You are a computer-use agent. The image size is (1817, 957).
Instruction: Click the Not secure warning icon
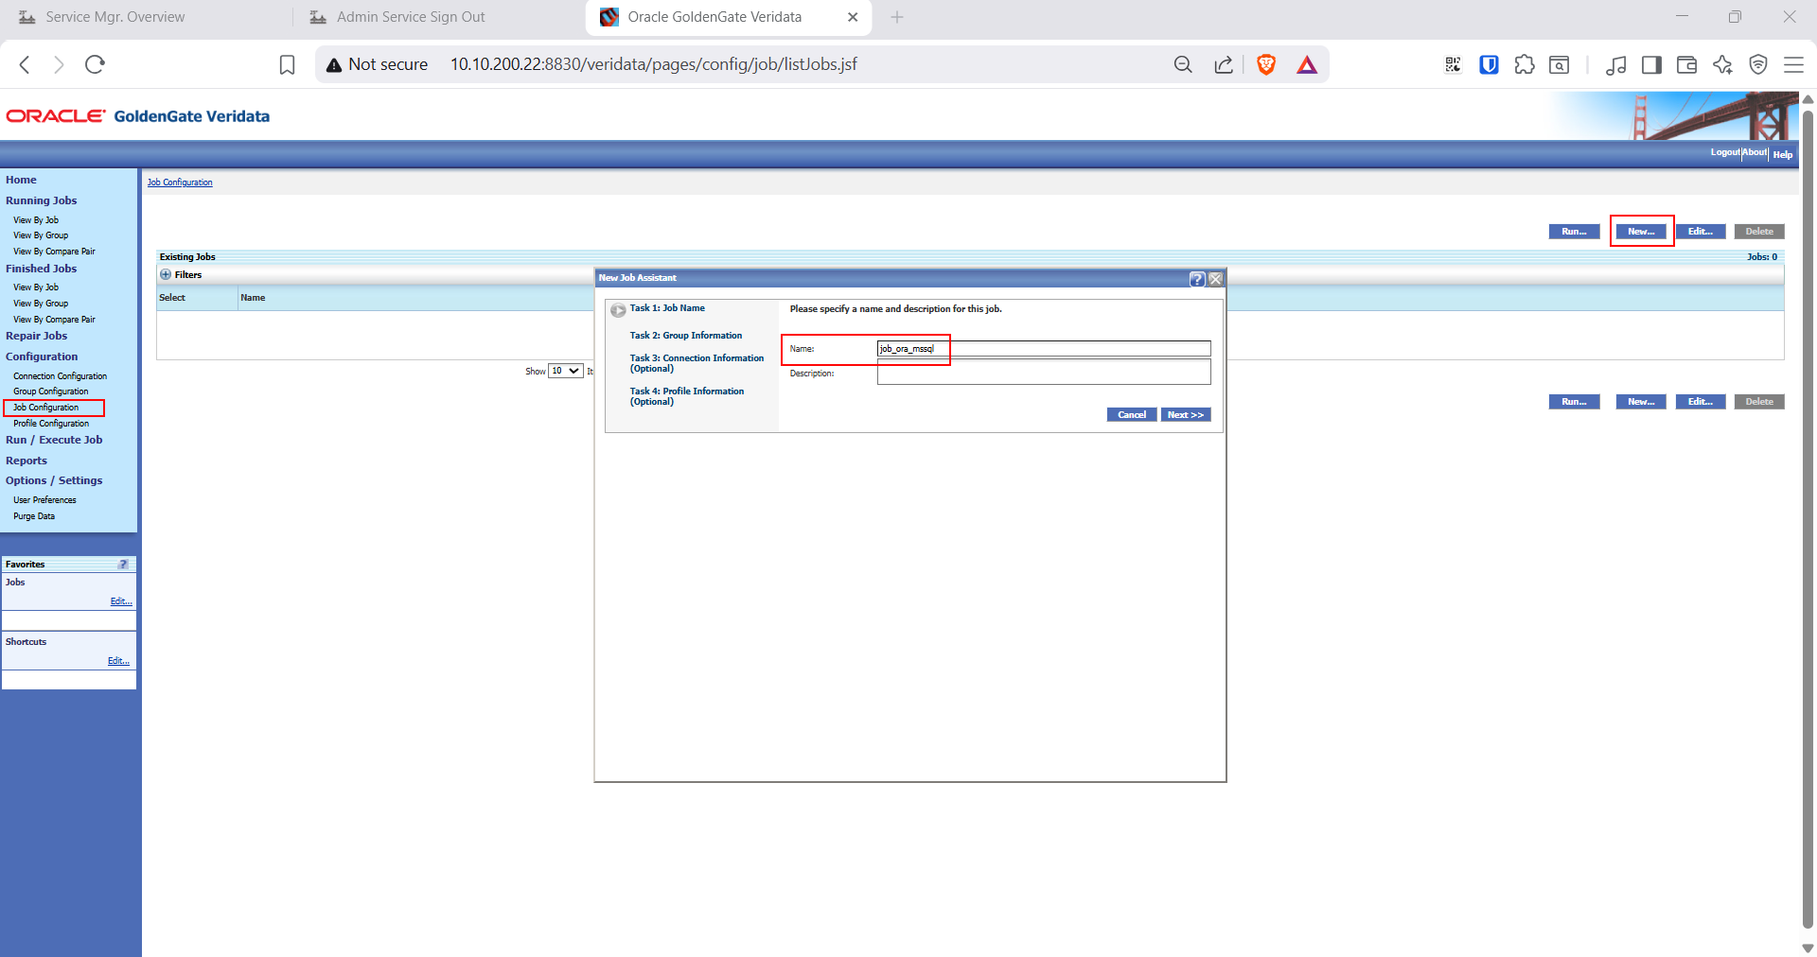coord(334,64)
